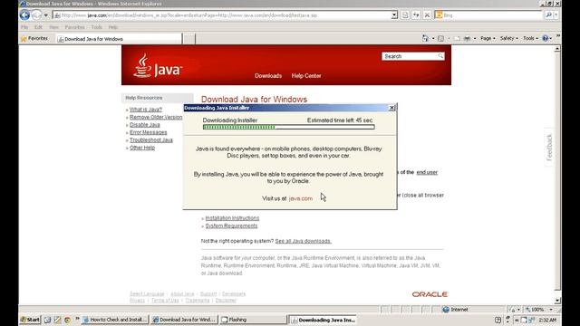Click the download progress bar
The height and width of the screenshot is (326, 580).
pyautogui.click(x=288, y=127)
